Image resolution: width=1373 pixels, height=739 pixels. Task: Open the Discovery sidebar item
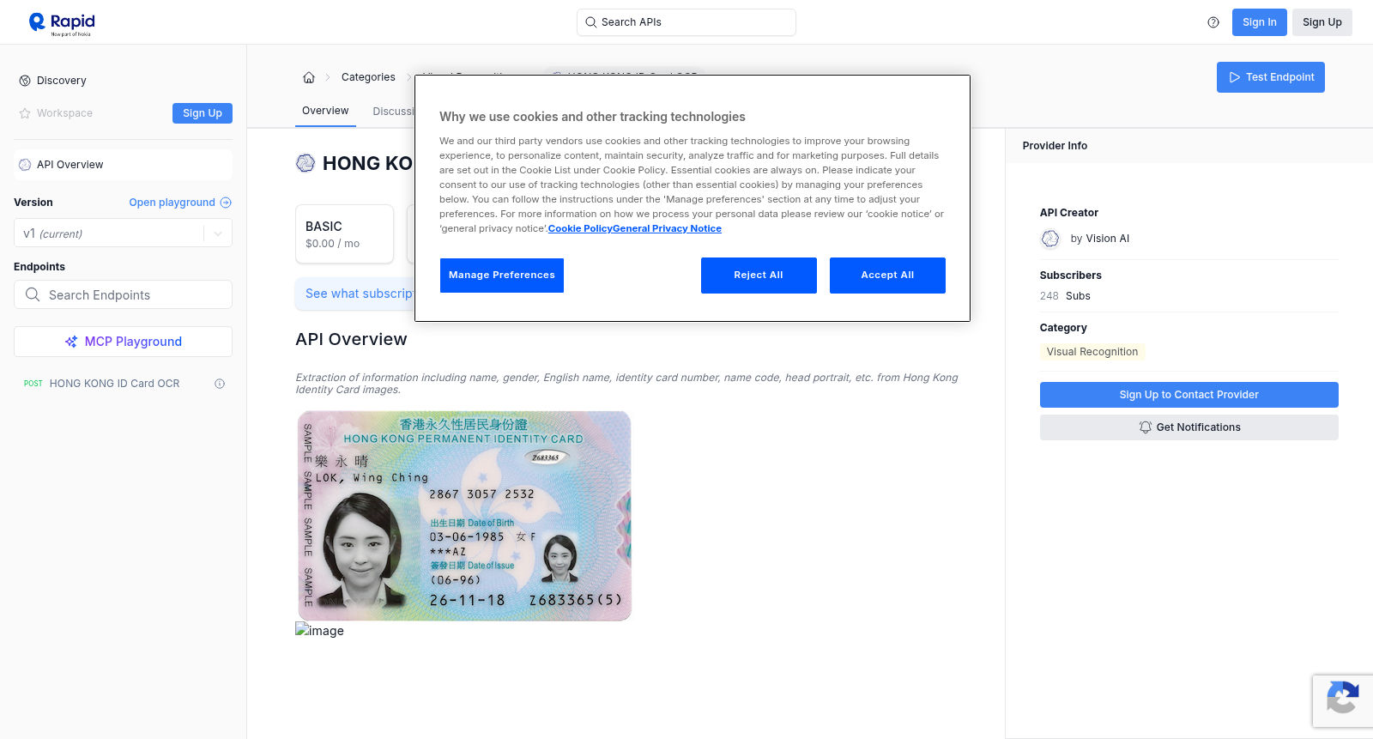coord(62,81)
